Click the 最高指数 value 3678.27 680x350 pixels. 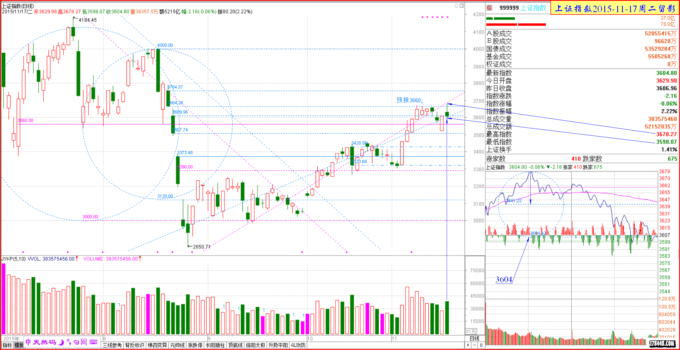tap(666, 134)
